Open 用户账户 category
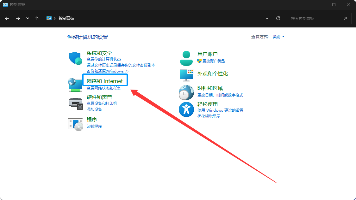The width and height of the screenshot is (356, 200). coord(208,54)
